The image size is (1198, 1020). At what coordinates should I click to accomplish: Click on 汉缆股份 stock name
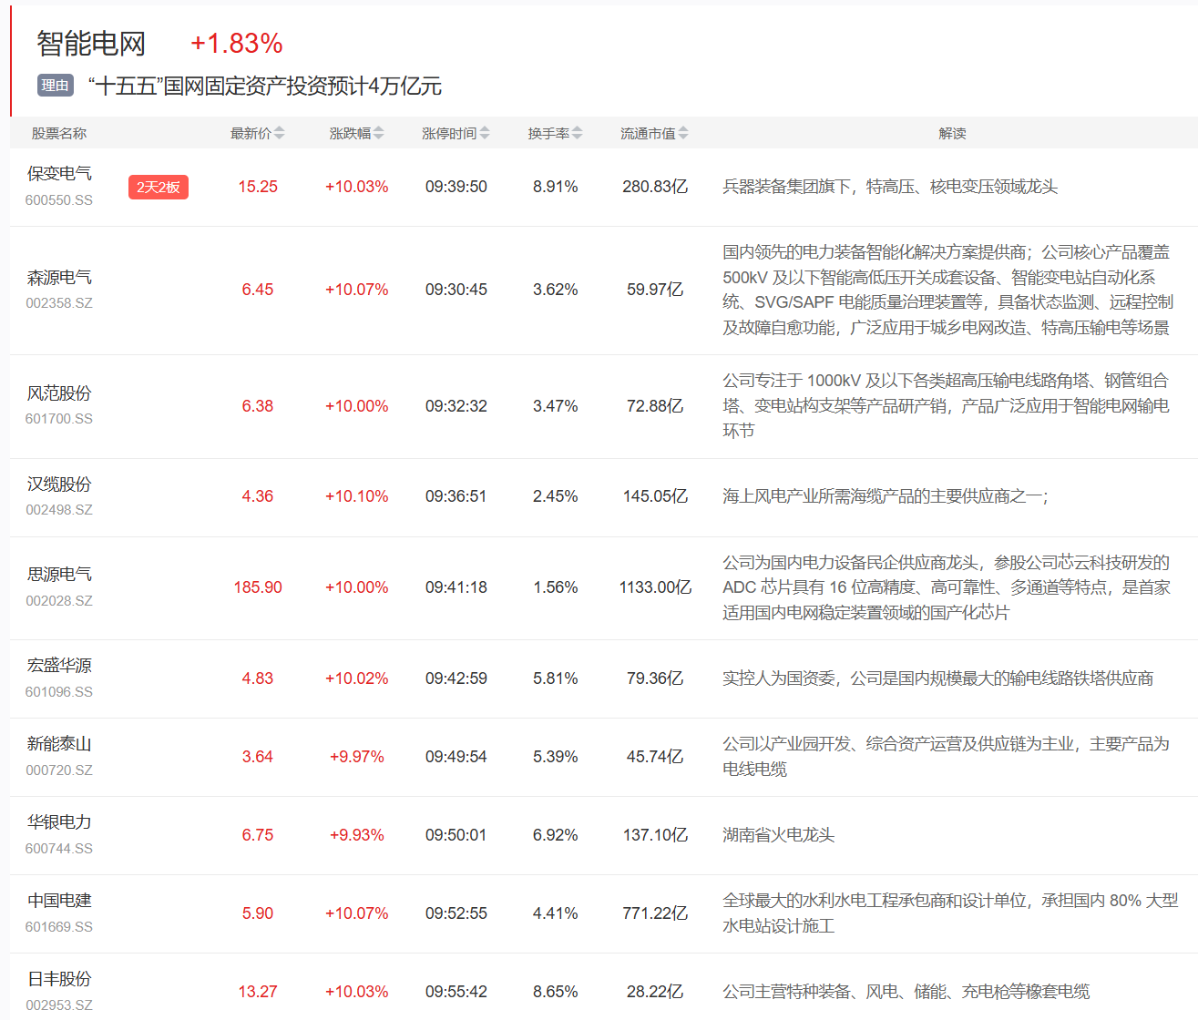click(x=59, y=484)
